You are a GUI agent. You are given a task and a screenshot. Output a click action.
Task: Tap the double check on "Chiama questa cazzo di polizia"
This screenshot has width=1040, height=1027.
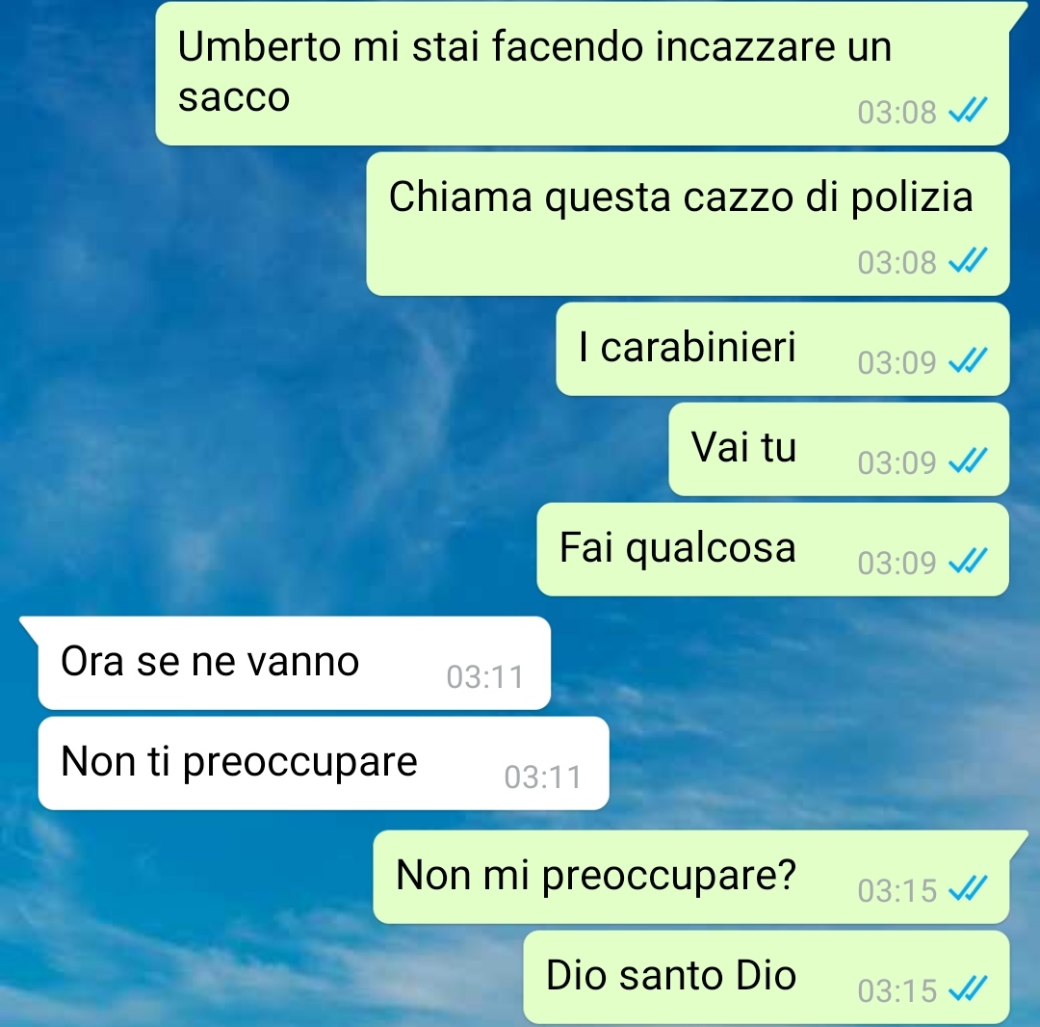click(x=968, y=261)
